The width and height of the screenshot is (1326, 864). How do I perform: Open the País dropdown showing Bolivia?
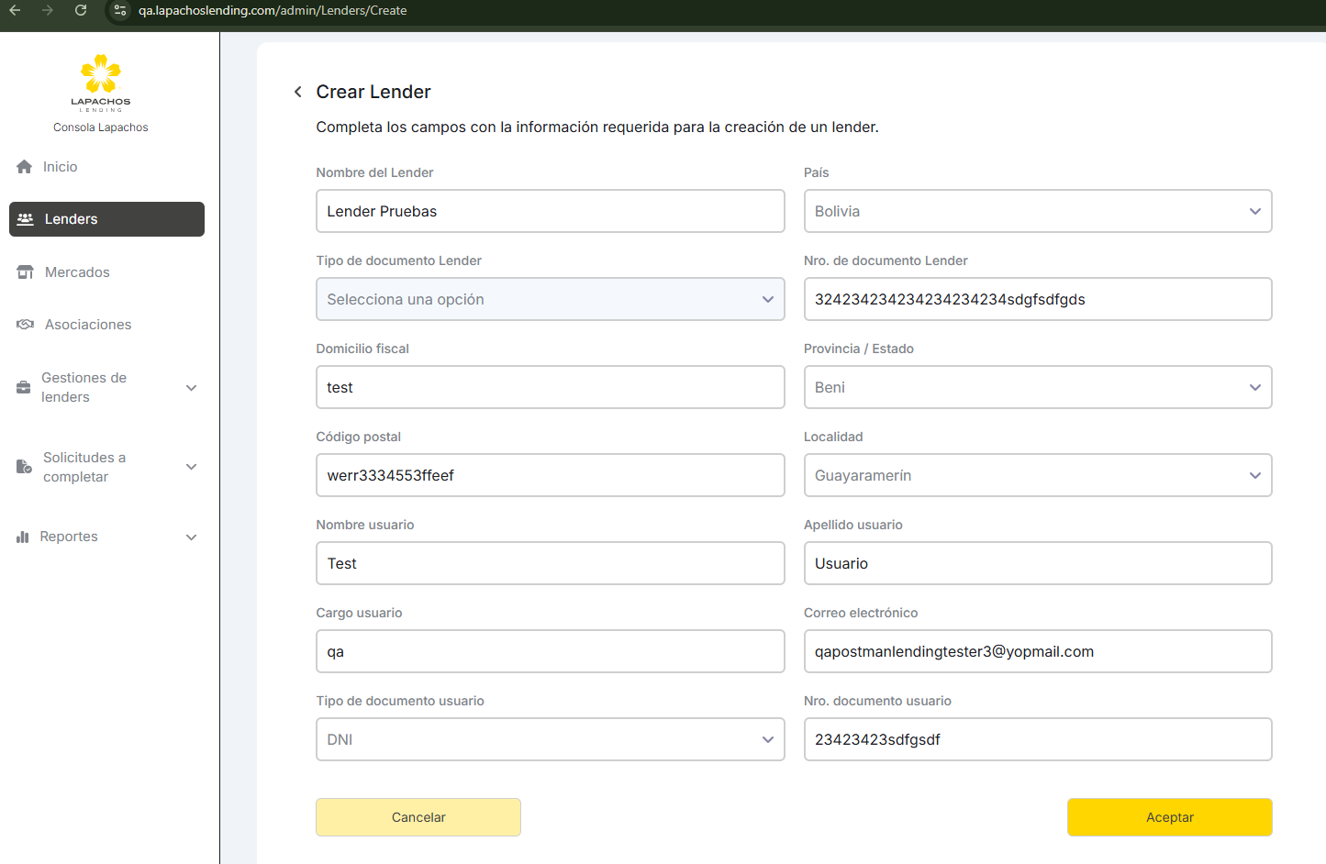coord(1037,211)
